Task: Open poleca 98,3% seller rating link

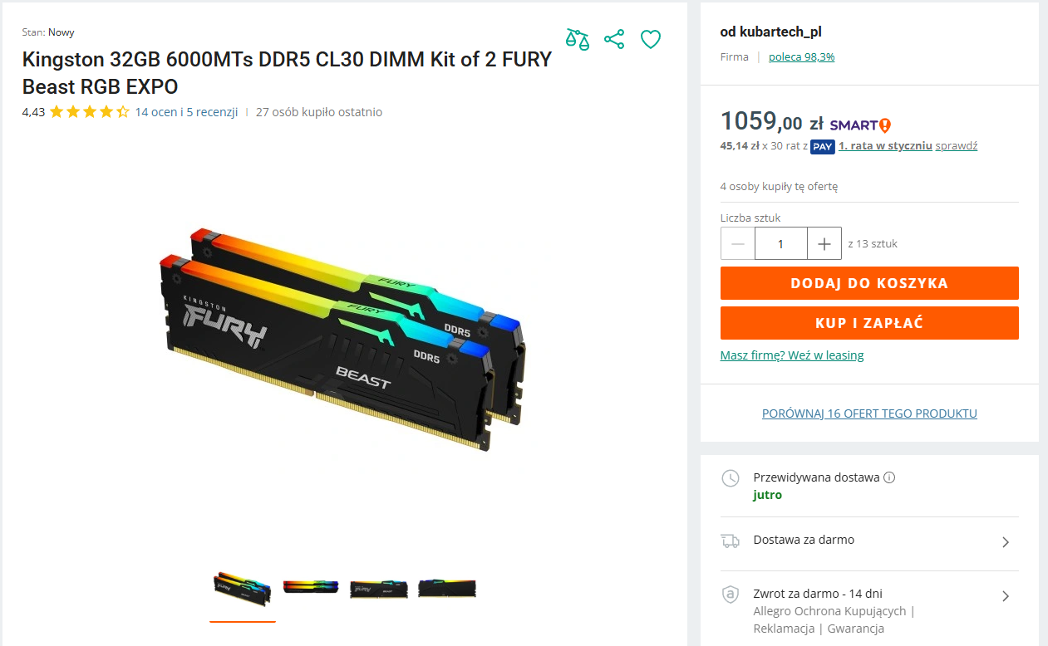Action: click(x=801, y=57)
